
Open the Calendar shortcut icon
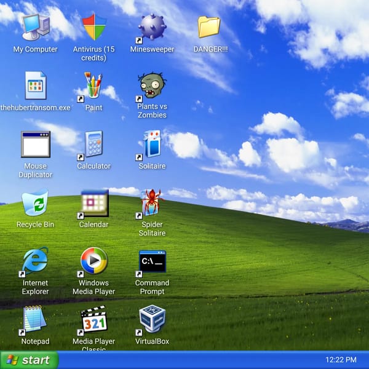94,203
